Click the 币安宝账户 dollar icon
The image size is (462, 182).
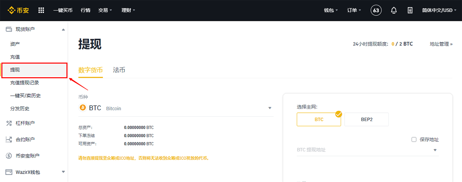coord(9,156)
